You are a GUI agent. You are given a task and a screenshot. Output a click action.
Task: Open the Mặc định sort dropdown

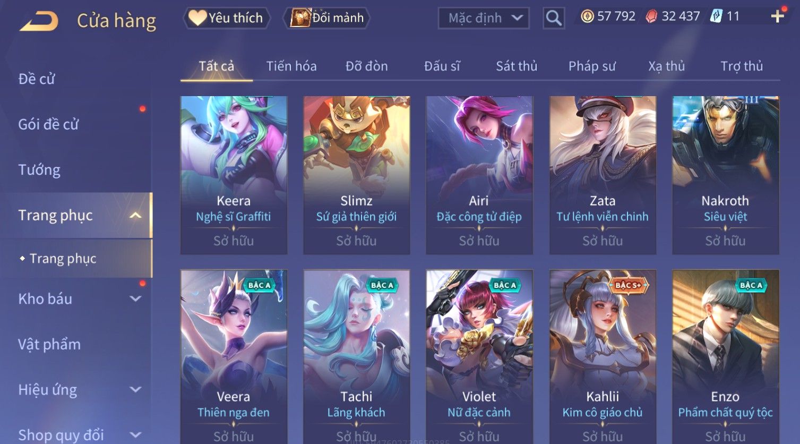pos(484,18)
